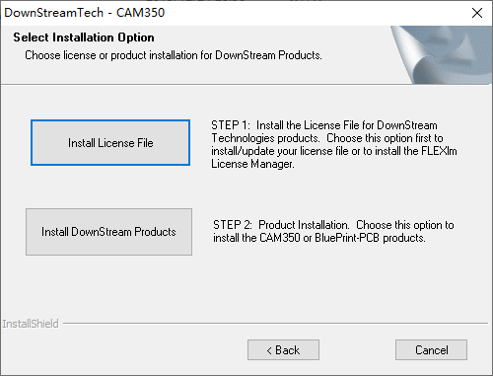Click the STEP 2: label text
The width and height of the screenshot is (493, 376).
[233, 225]
